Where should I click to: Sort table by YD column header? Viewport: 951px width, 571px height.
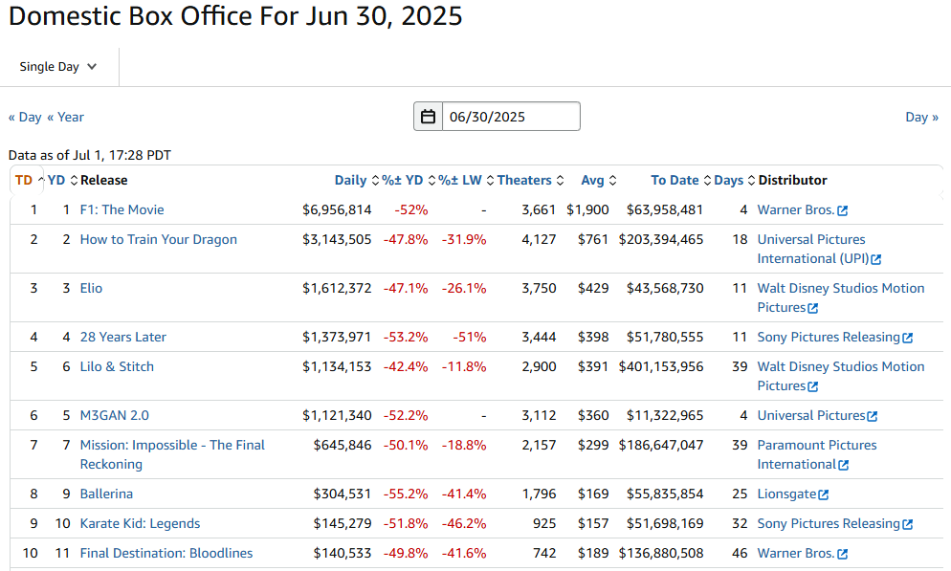[x=56, y=180]
